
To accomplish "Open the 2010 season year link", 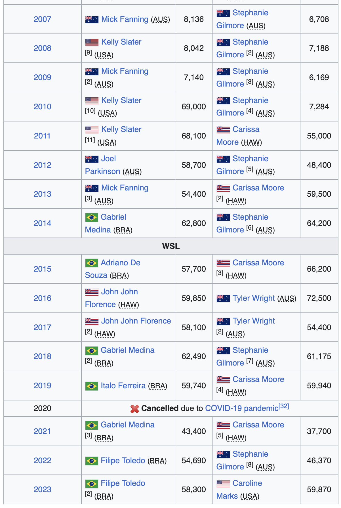I will (x=43, y=107).
